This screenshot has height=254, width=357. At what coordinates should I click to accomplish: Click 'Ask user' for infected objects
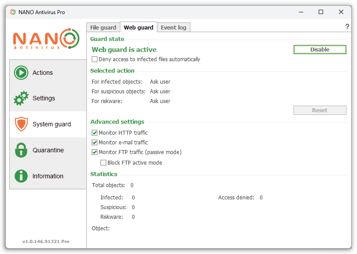pyautogui.click(x=160, y=82)
